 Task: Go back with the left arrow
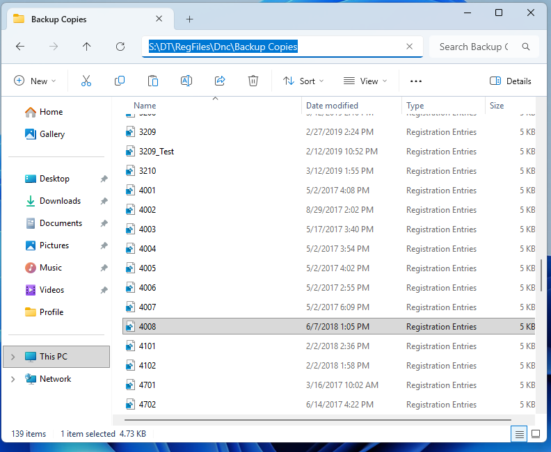pos(20,47)
